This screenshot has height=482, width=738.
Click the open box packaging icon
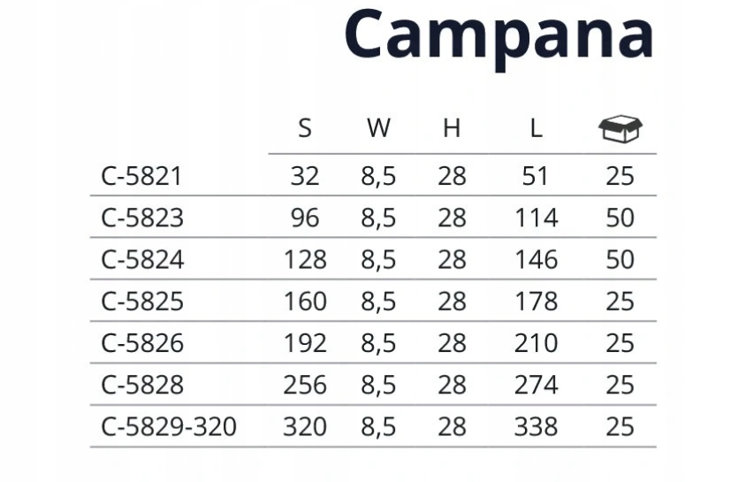(x=620, y=128)
